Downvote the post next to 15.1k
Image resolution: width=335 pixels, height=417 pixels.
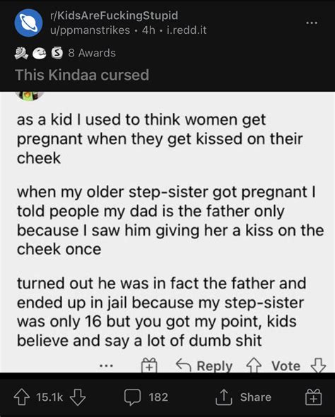(x=78, y=397)
